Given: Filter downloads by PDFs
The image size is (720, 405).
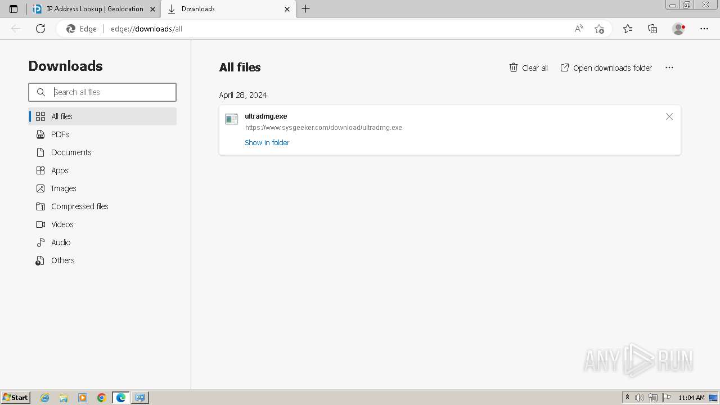Looking at the screenshot, I should (x=102, y=134).
